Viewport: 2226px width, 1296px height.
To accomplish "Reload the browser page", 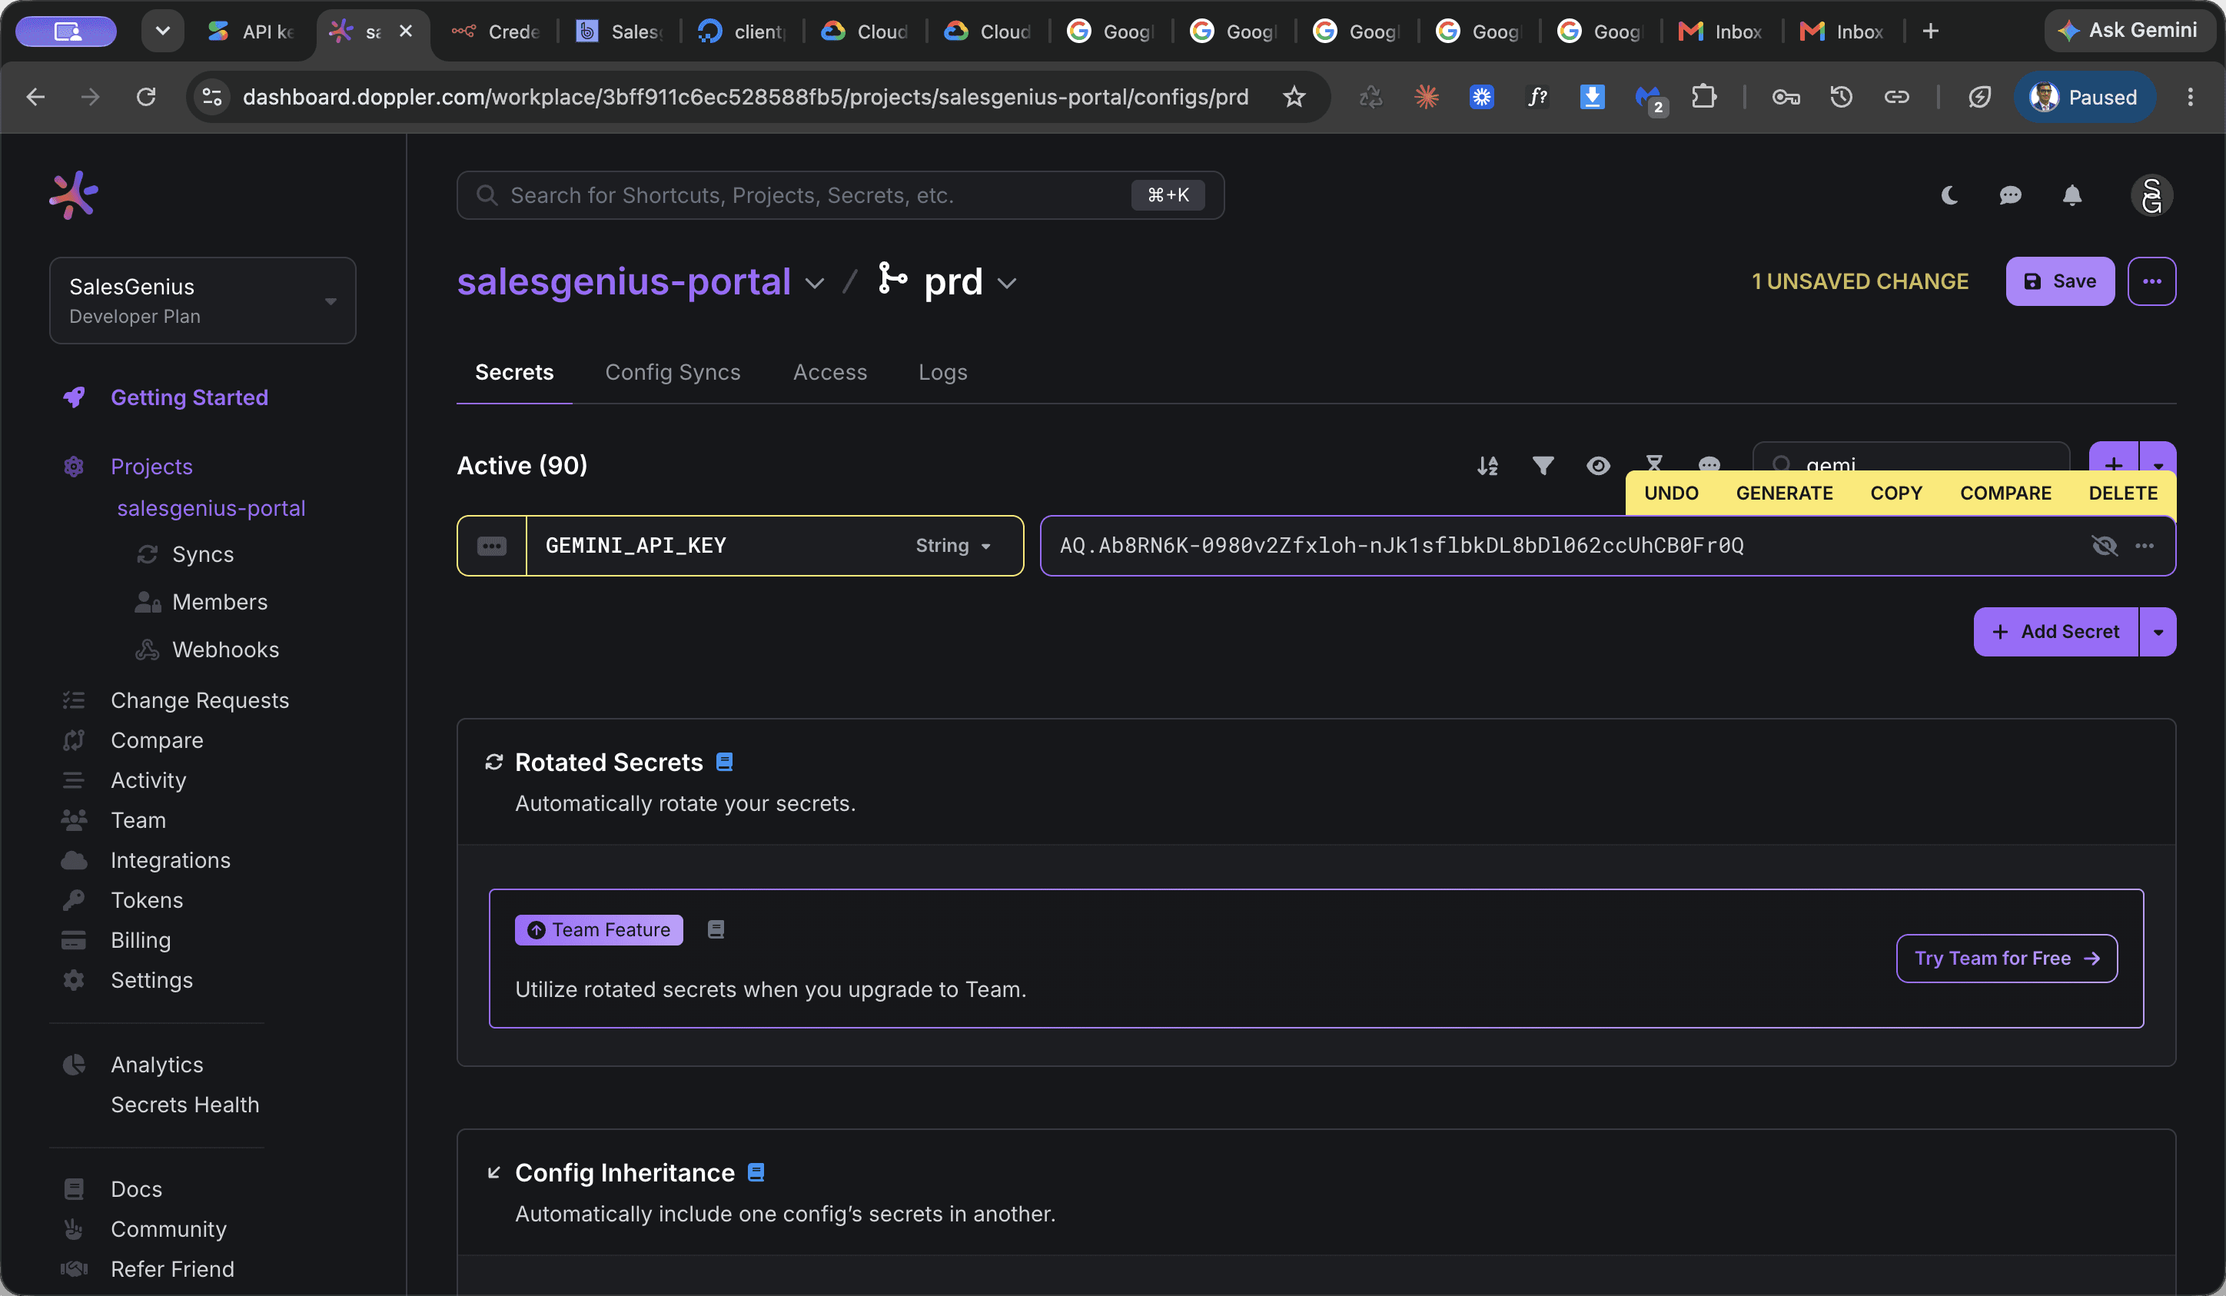I will [146, 96].
